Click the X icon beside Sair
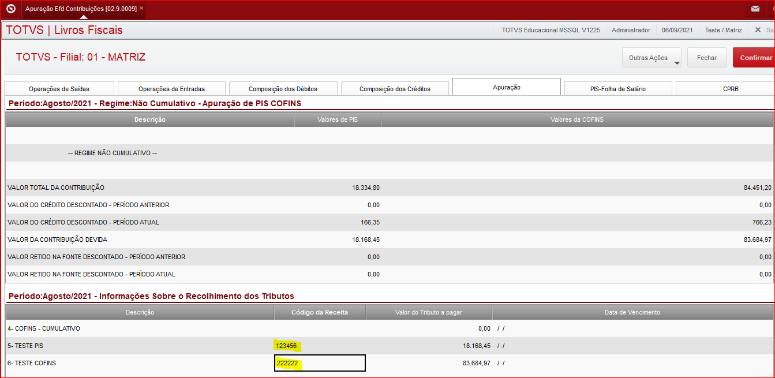This screenshot has width=775, height=378. (x=758, y=30)
